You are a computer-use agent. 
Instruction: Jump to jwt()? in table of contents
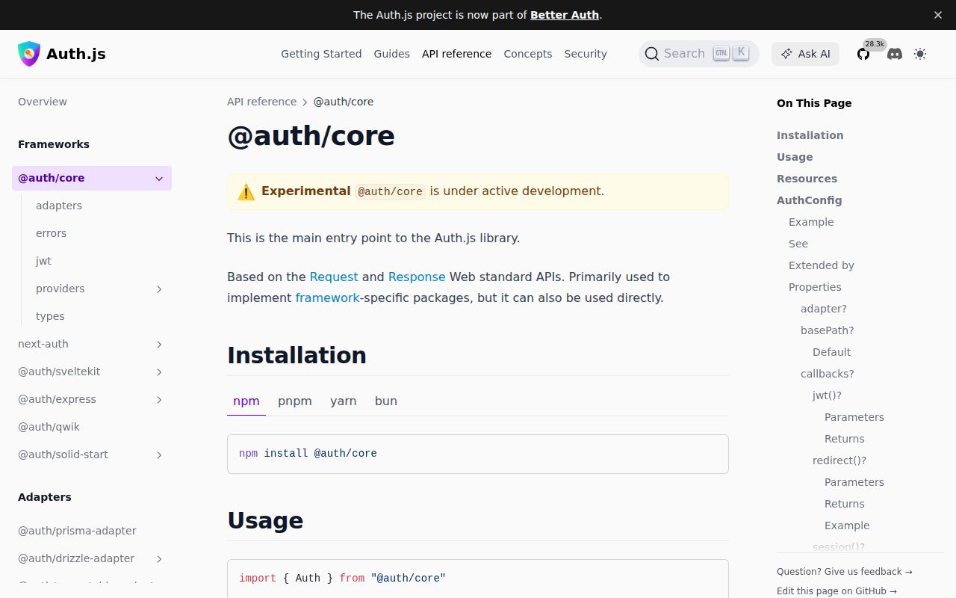click(x=827, y=395)
